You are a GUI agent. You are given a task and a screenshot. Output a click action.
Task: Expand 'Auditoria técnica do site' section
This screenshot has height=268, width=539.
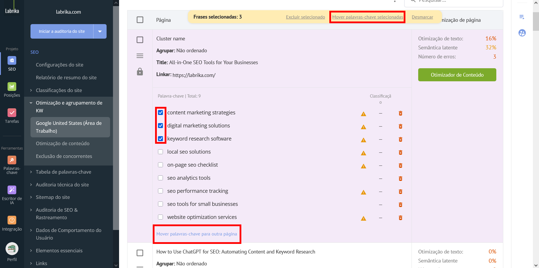pos(62,185)
